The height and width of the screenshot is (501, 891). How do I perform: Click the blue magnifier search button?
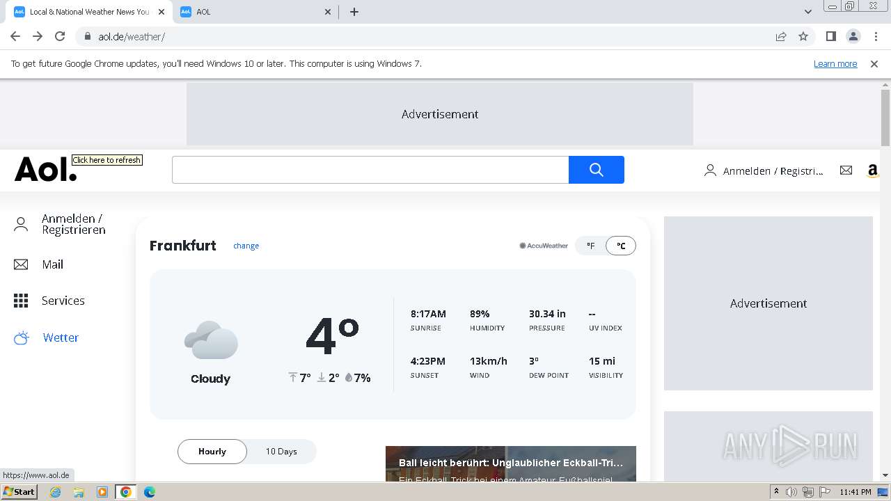[597, 170]
